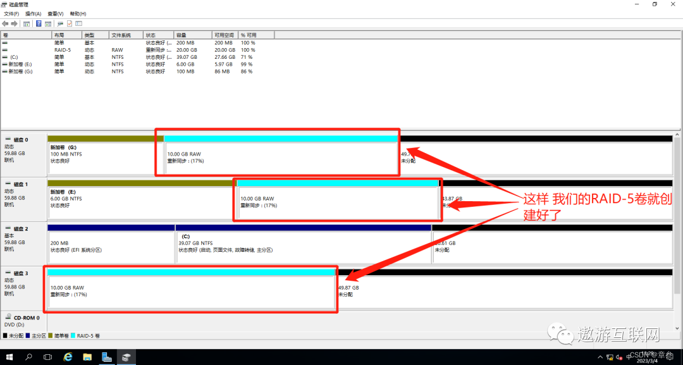The width and height of the screenshot is (683, 365).
Task: Select 20.61 GB unallocated space on 磁盘 2
Action: tap(552, 244)
